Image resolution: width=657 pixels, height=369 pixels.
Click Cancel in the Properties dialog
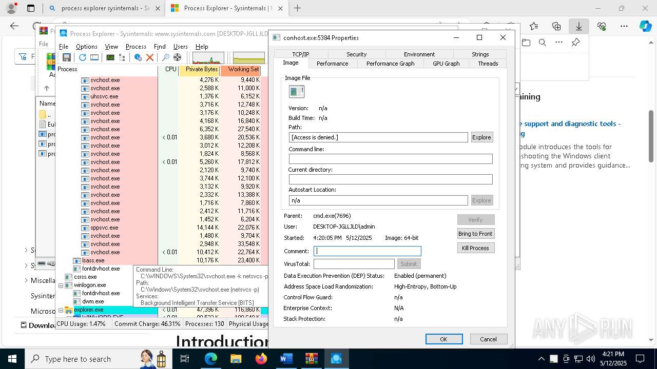488,339
